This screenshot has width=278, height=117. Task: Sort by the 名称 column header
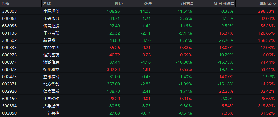[62, 4]
